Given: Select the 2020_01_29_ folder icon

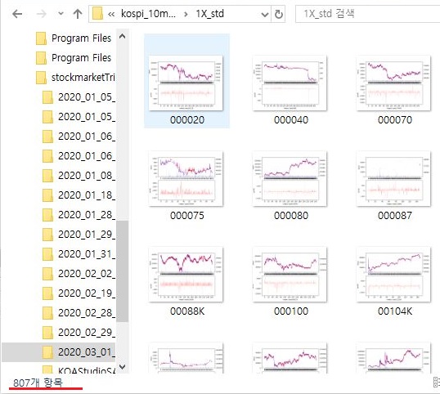Looking at the screenshot, I should tap(47, 235).
